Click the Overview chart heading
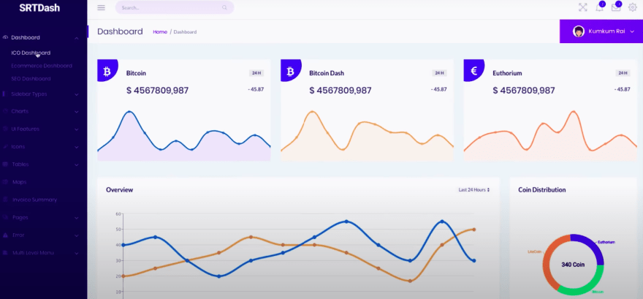This screenshot has width=643, height=299. 119,190
